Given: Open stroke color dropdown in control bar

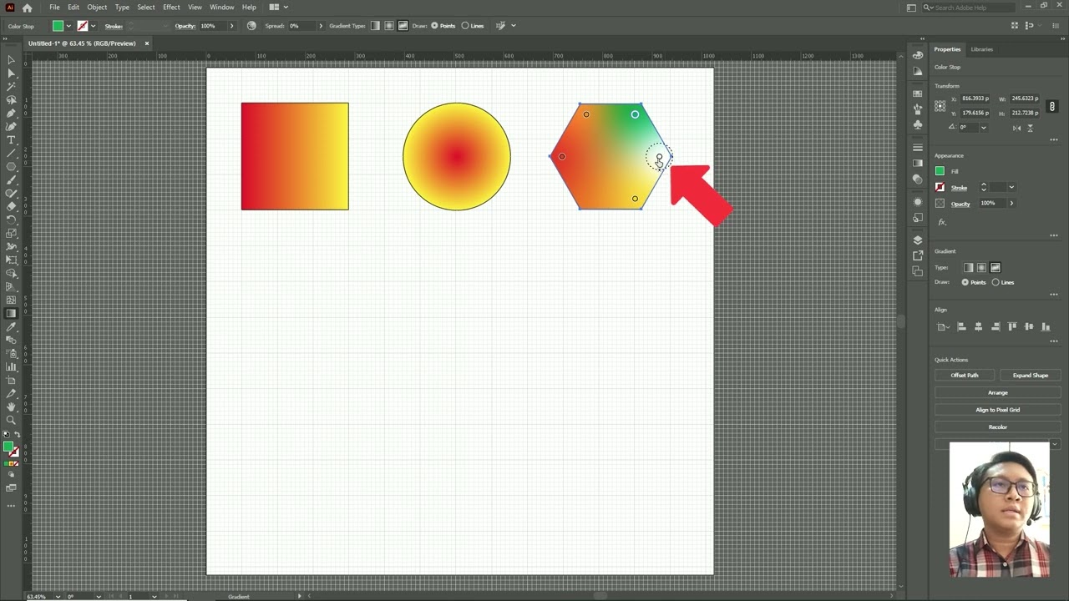Looking at the screenshot, I should coord(93,26).
